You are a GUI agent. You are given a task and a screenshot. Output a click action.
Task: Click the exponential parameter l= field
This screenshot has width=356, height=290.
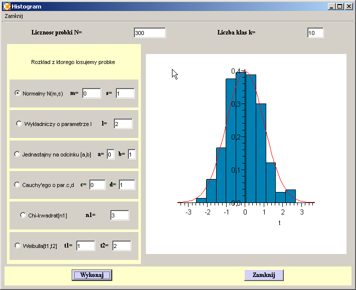point(123,123)
